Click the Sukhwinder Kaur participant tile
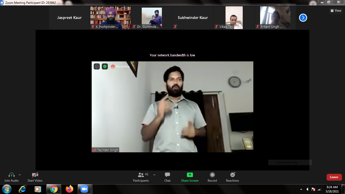The image size is (345, 194). [x=193, y=18]
